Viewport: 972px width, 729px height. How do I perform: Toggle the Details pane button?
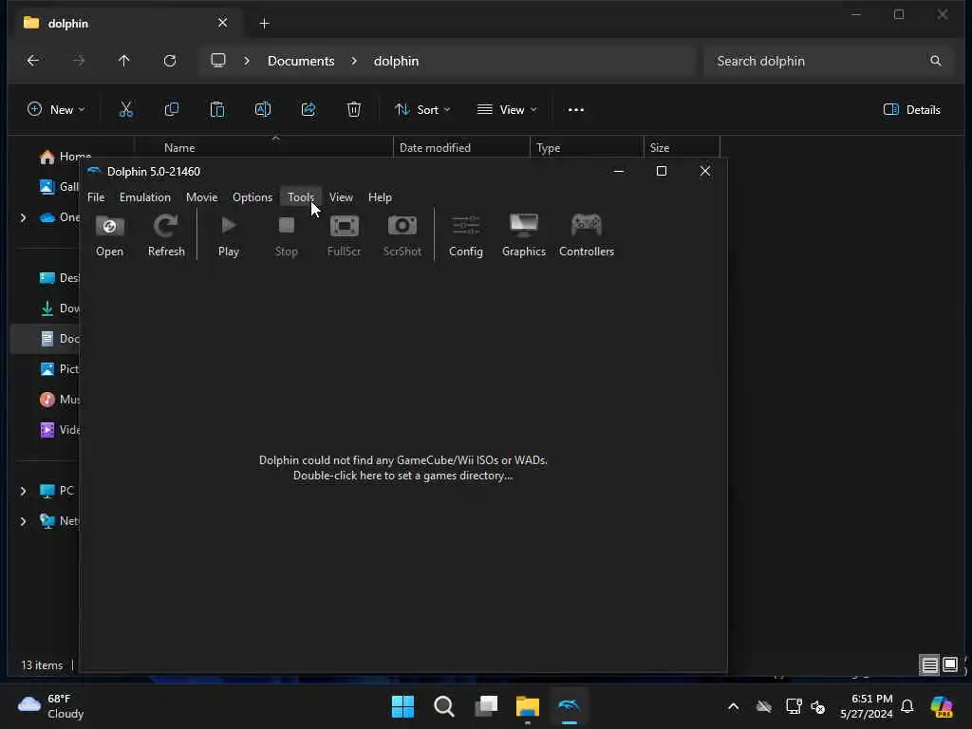coord(912,110)
